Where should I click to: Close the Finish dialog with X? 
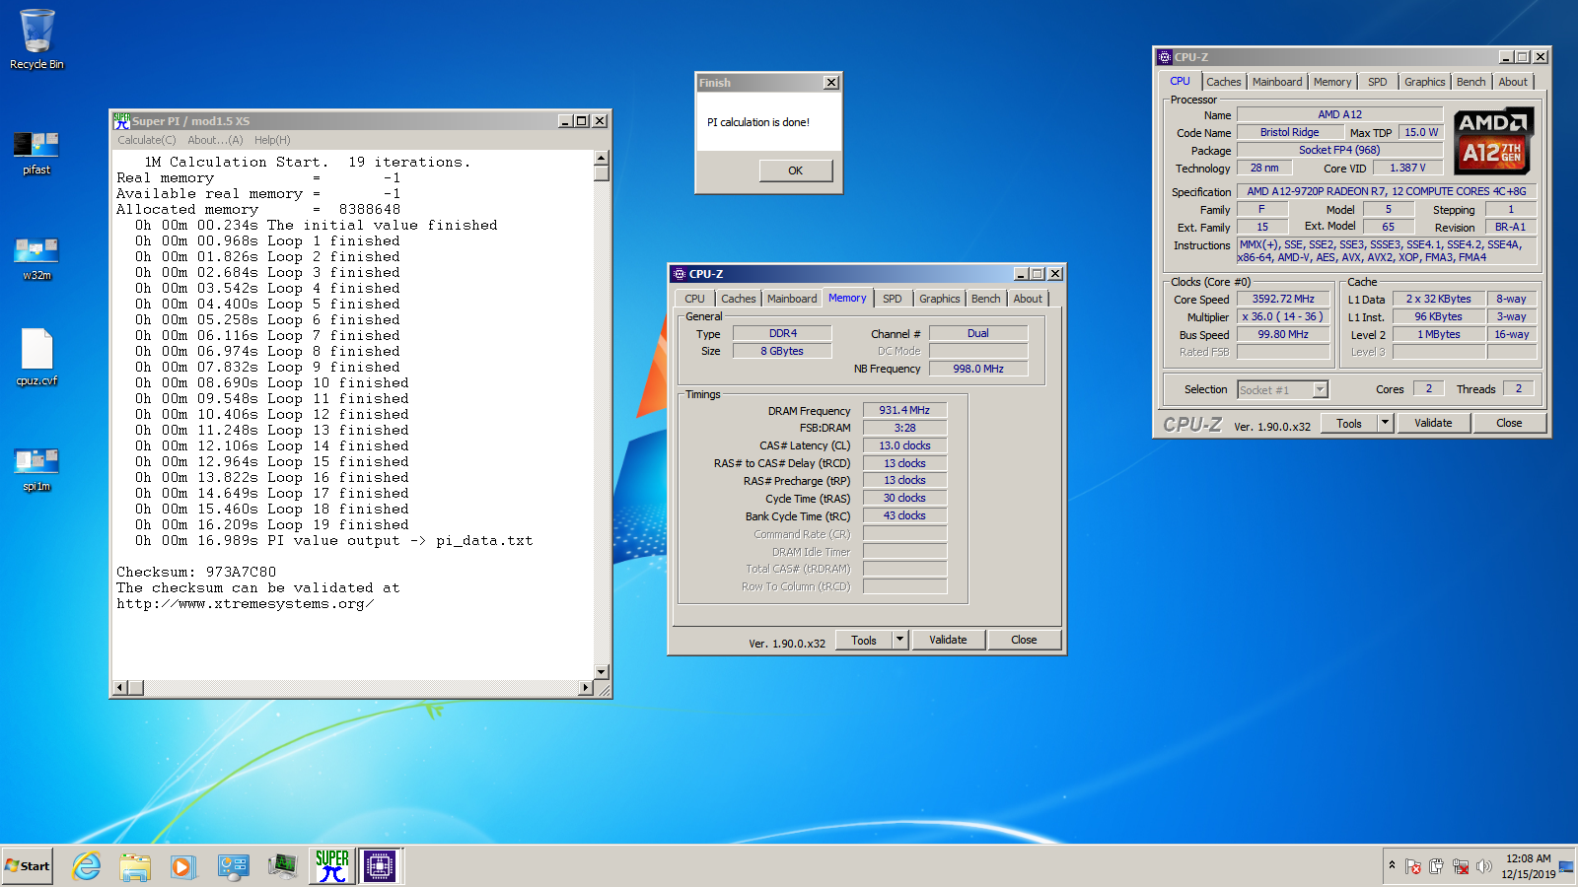tap(831, 83)
